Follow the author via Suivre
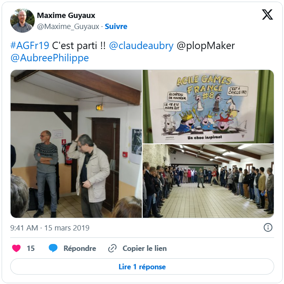Viewport: 284px width, 284px height. (x=116, y=27)
